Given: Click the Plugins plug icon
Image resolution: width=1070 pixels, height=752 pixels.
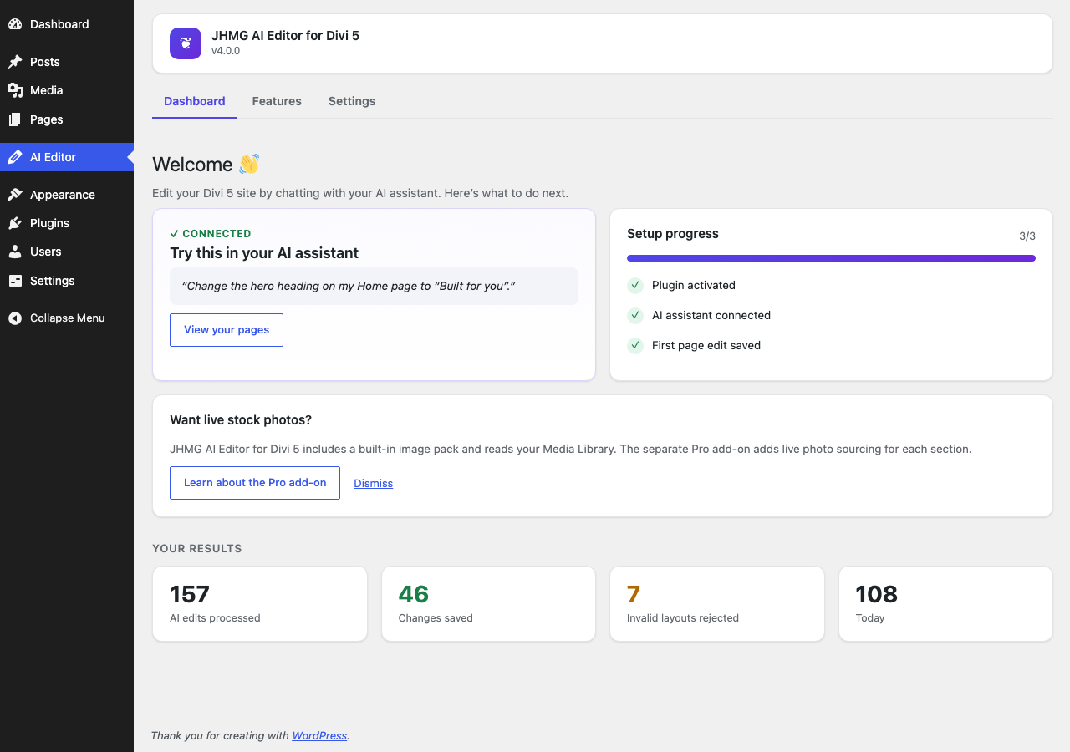Looking at the screenshot, I should tap(15, 223).
